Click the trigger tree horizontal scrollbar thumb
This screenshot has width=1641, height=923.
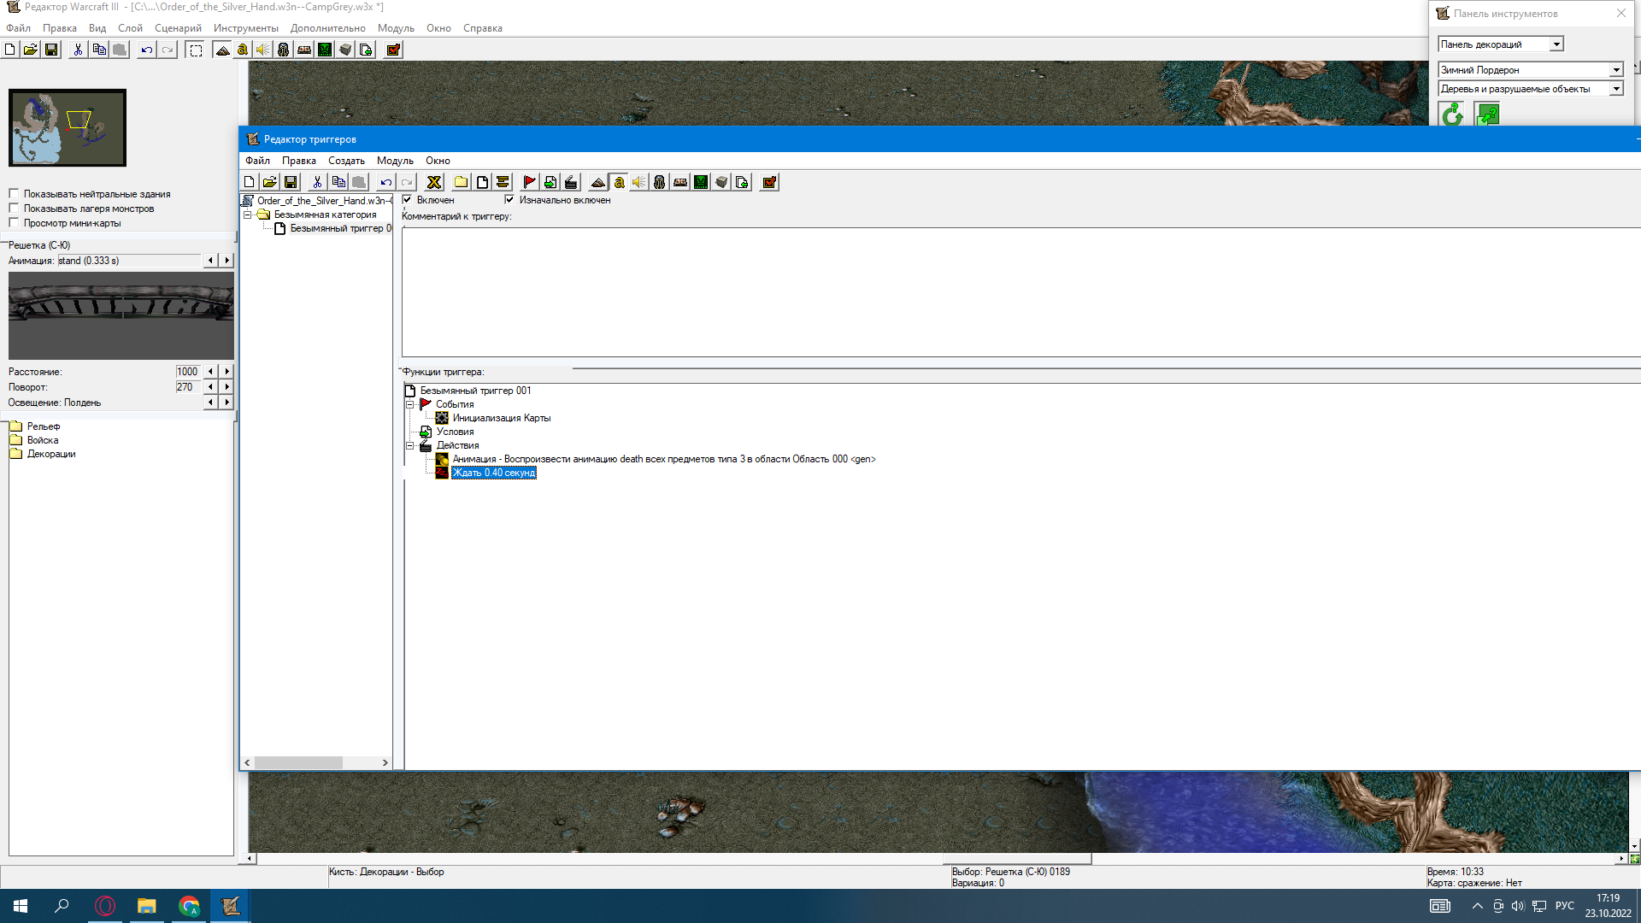298,762
